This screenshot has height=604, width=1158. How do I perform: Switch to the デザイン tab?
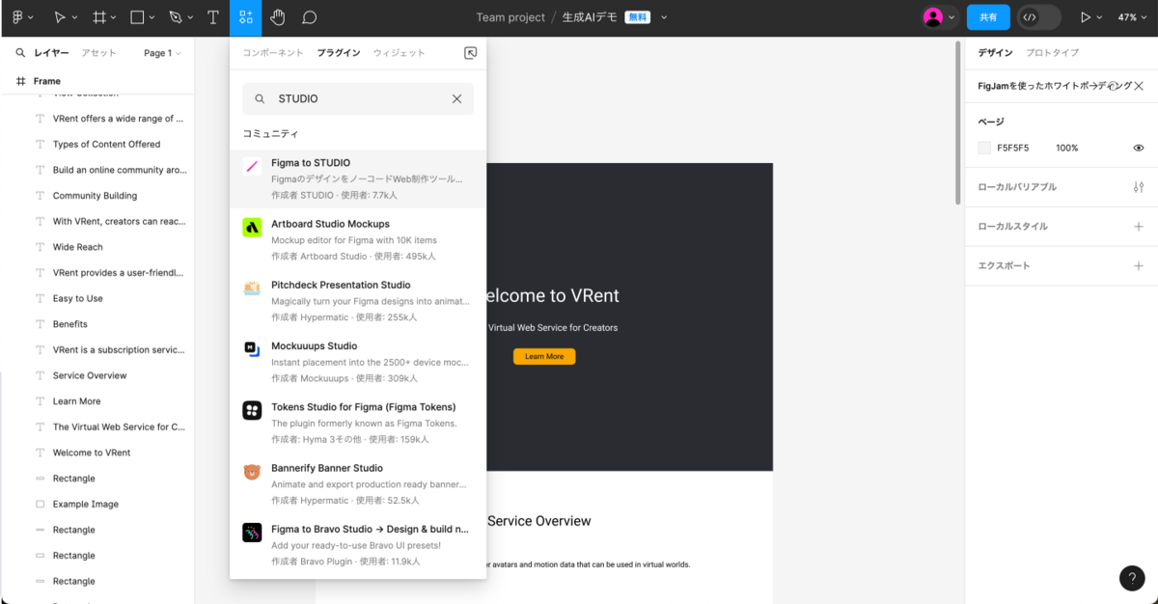point(995,53)
